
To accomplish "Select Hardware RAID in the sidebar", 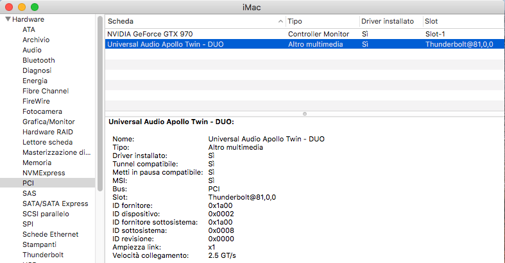I will [x=47, y=132].
